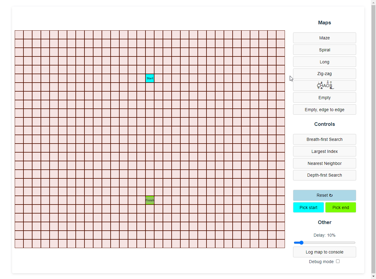
Task: Load the CHAOS map
Action: (324, 86)
